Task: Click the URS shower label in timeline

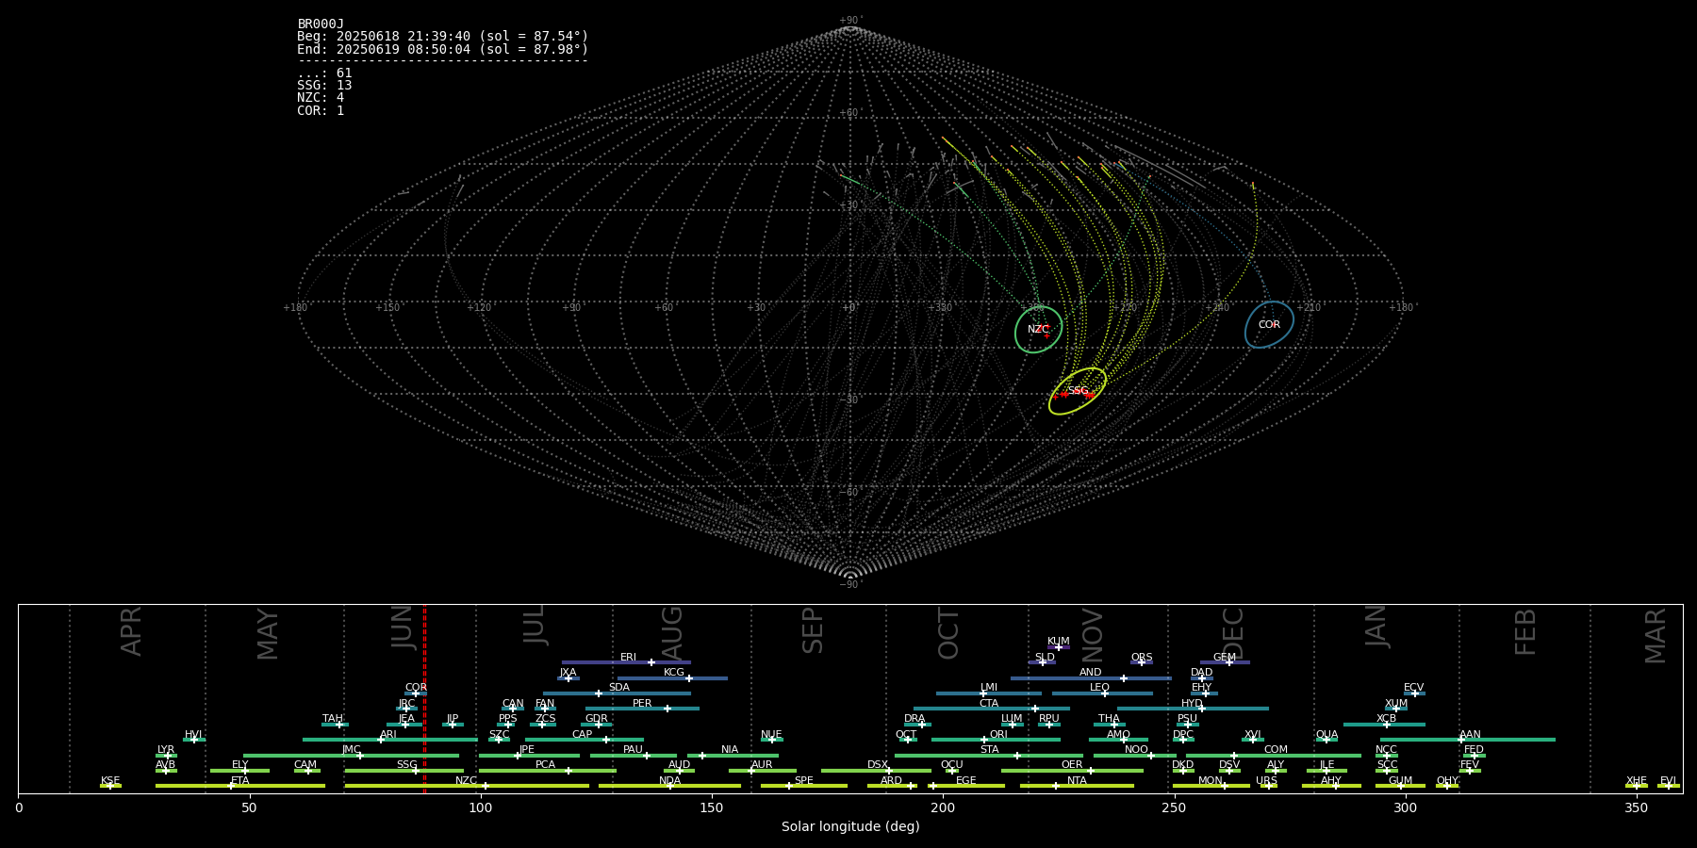Action: (x=1266, y=781)
